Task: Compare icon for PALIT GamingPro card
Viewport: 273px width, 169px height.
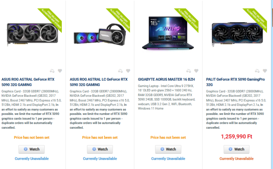Action: pyautogui.click(x=257, y=71)
